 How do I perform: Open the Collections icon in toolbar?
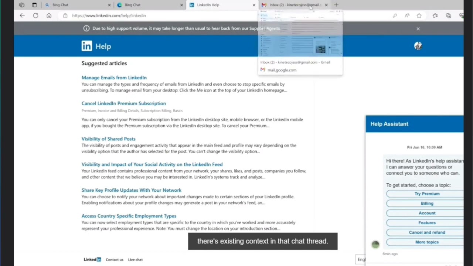tap(448, 16)
